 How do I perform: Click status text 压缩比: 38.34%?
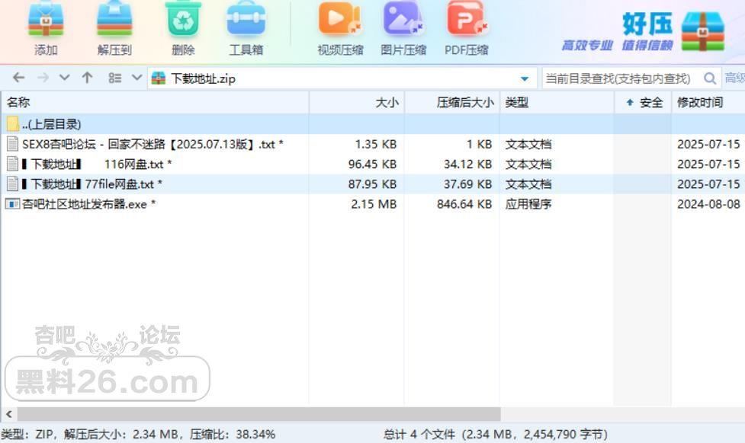click(233, 435)
